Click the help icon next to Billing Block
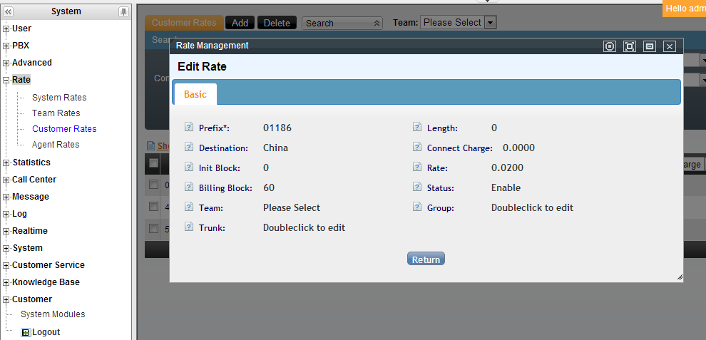Image resolution: width=706 pixels, height=340 pixels. pyautogui.click(x=189, y=187)
